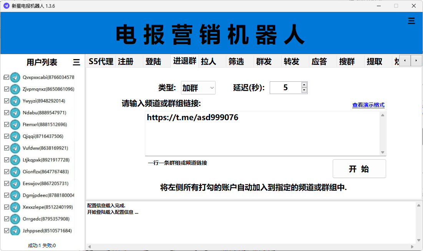This screenshot has width=423, height=251.
Task: Click the Telegram avatar beside Qvxpxxcabi
Action: point(15,78)
